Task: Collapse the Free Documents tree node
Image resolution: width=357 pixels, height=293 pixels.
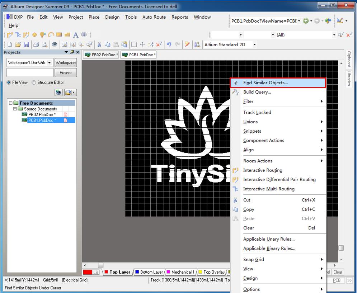Action: 11,103
